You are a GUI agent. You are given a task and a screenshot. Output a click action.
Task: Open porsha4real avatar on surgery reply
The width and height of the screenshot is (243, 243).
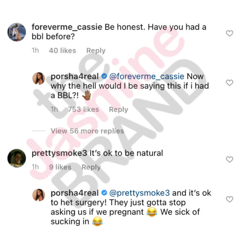(38, 195)
